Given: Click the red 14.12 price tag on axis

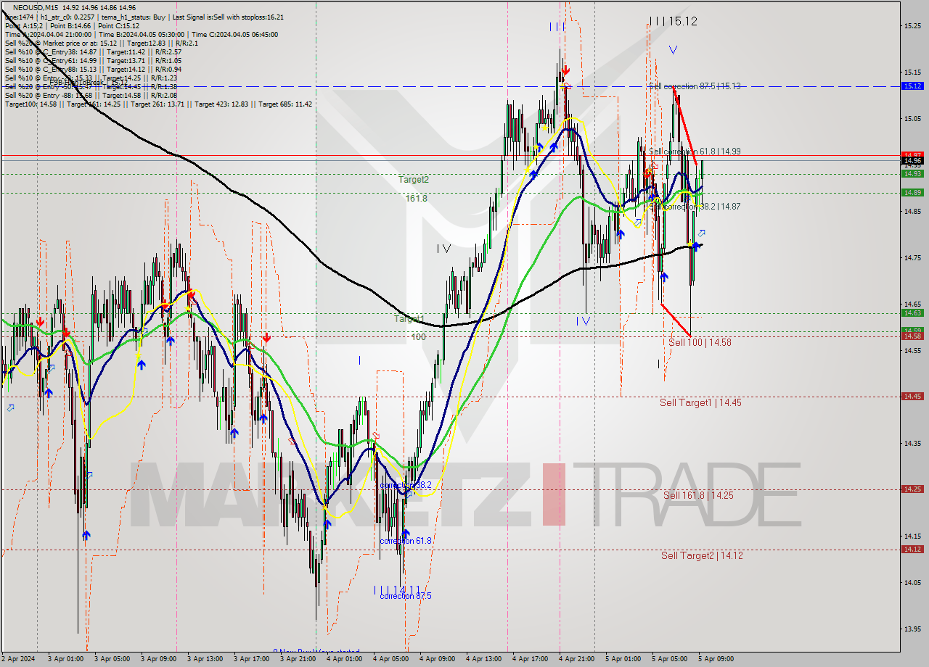Looking at the screenshot, I should 912,549.
